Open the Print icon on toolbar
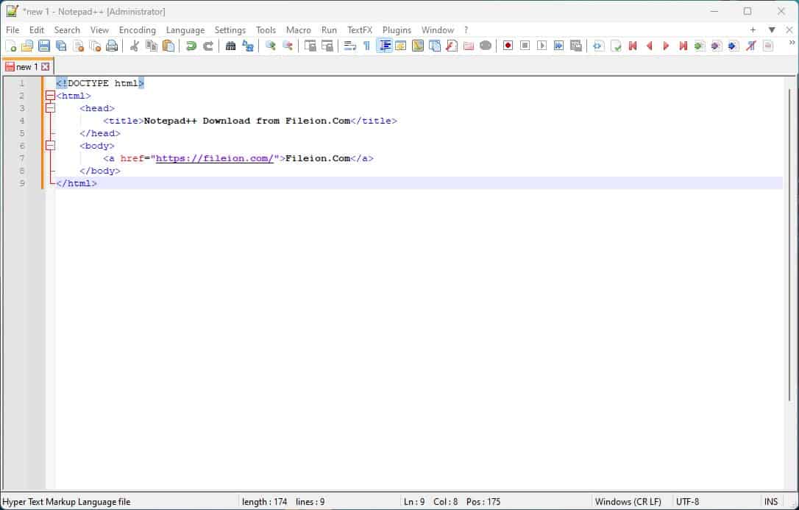This screenshot has width=799, height=510. click(112, 46)
